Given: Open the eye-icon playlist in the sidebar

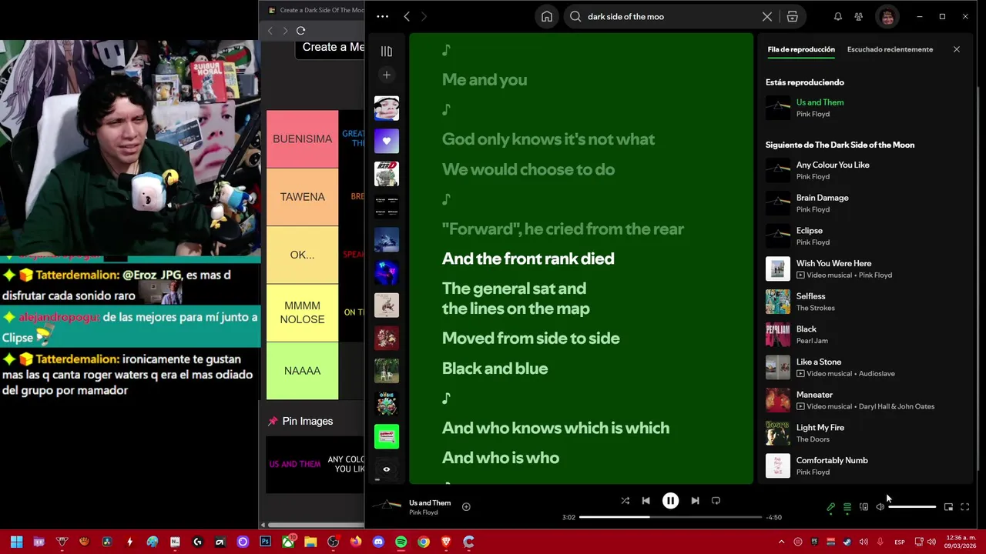Looking at the screenshot, I should [x=387, y=469].
